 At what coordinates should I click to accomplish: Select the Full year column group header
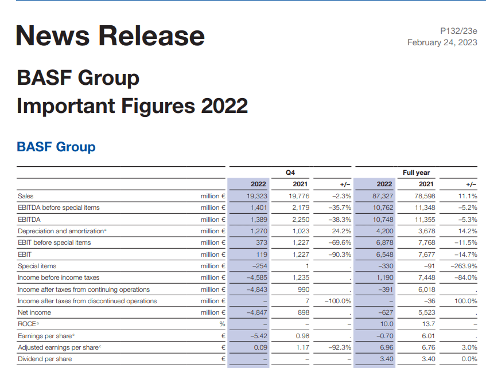417,172
